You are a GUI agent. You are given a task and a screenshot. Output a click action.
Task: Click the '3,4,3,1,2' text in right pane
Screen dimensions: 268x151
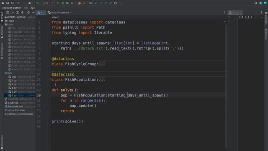pyautogui.click(x=245, y=17)
